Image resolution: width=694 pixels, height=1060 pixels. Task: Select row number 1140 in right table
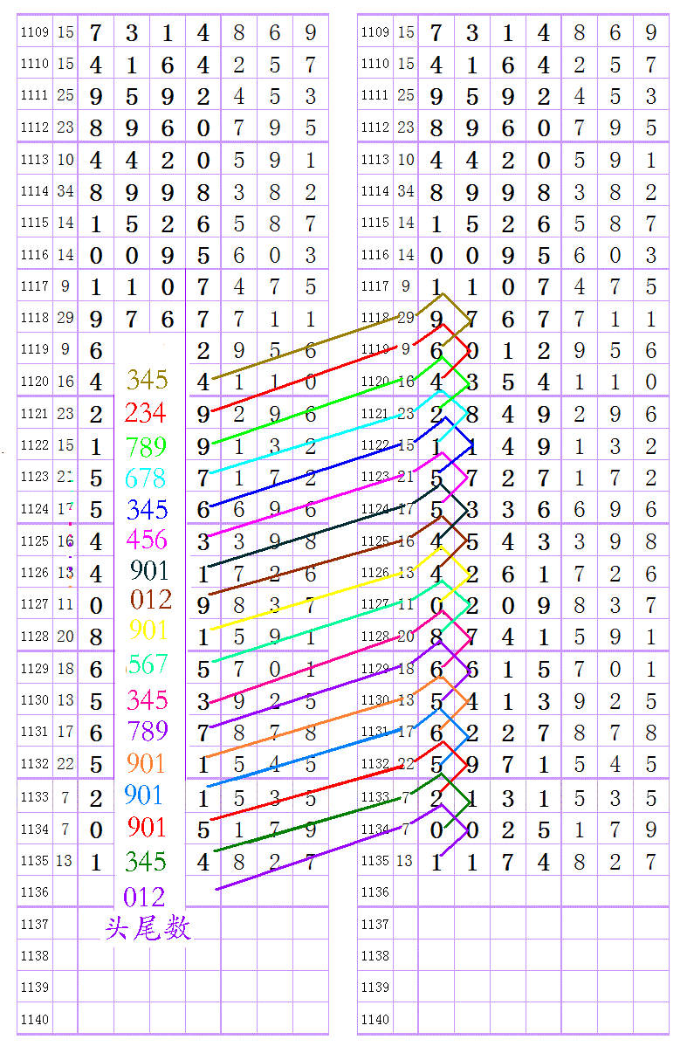tap(374, 1020)
